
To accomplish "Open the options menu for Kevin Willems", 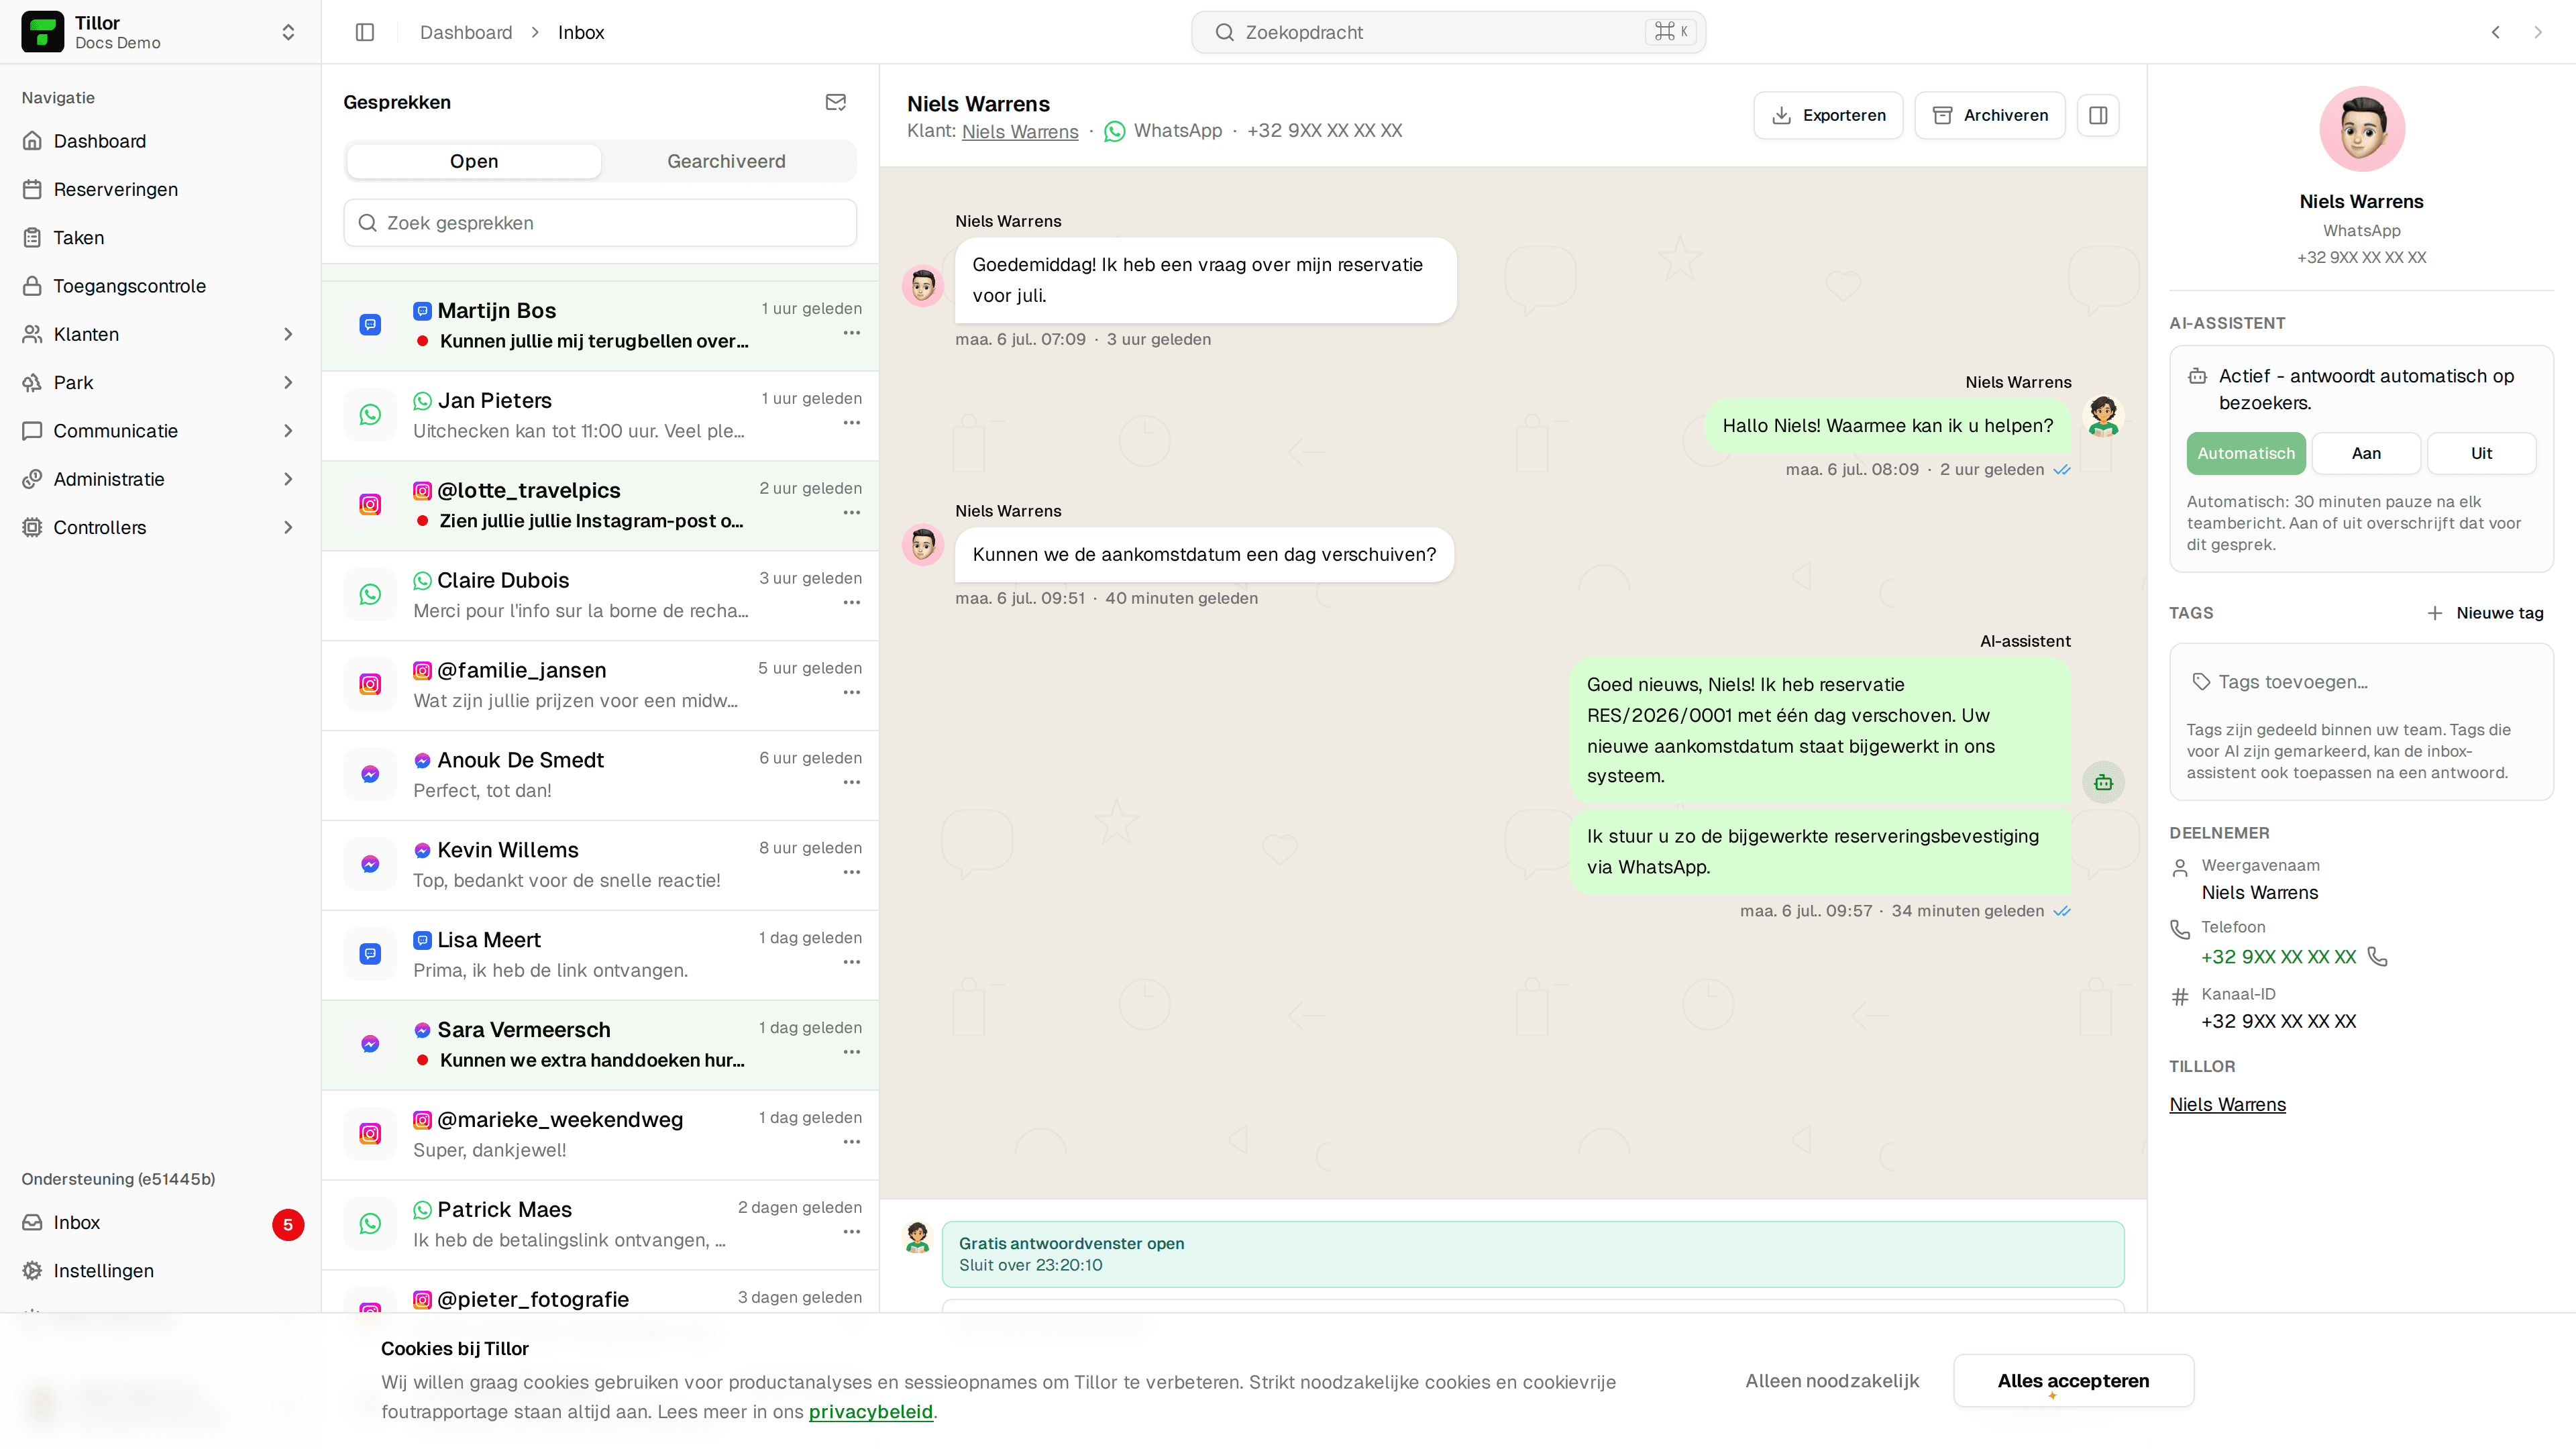I will [x=851, y=873].
